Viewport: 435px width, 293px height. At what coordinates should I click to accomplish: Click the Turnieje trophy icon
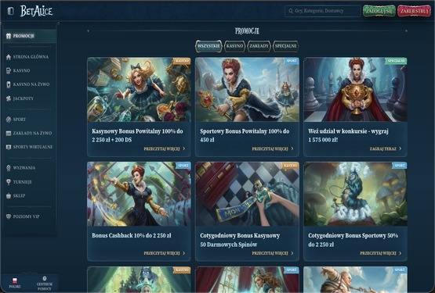pos(9,182)
